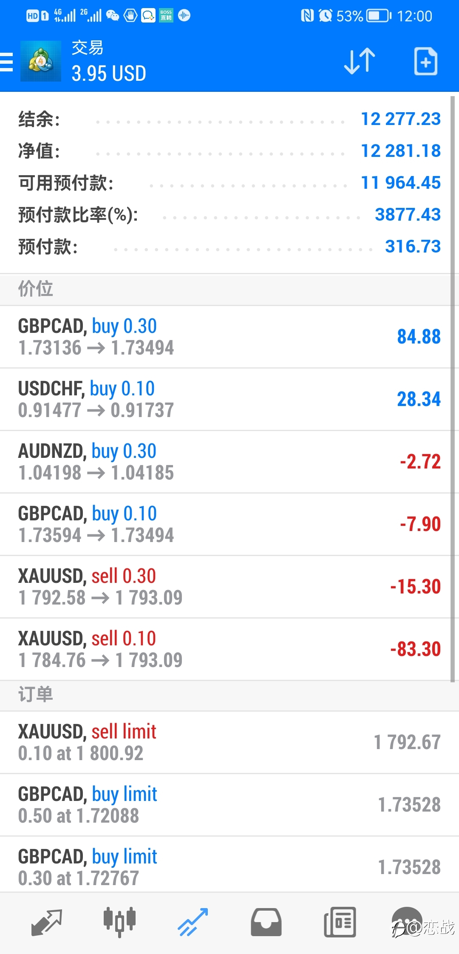The width and height of the screenshot is (459, 954).
Task: Open the XAUUSD sell limit order
Action: click(x=229, y=742)
